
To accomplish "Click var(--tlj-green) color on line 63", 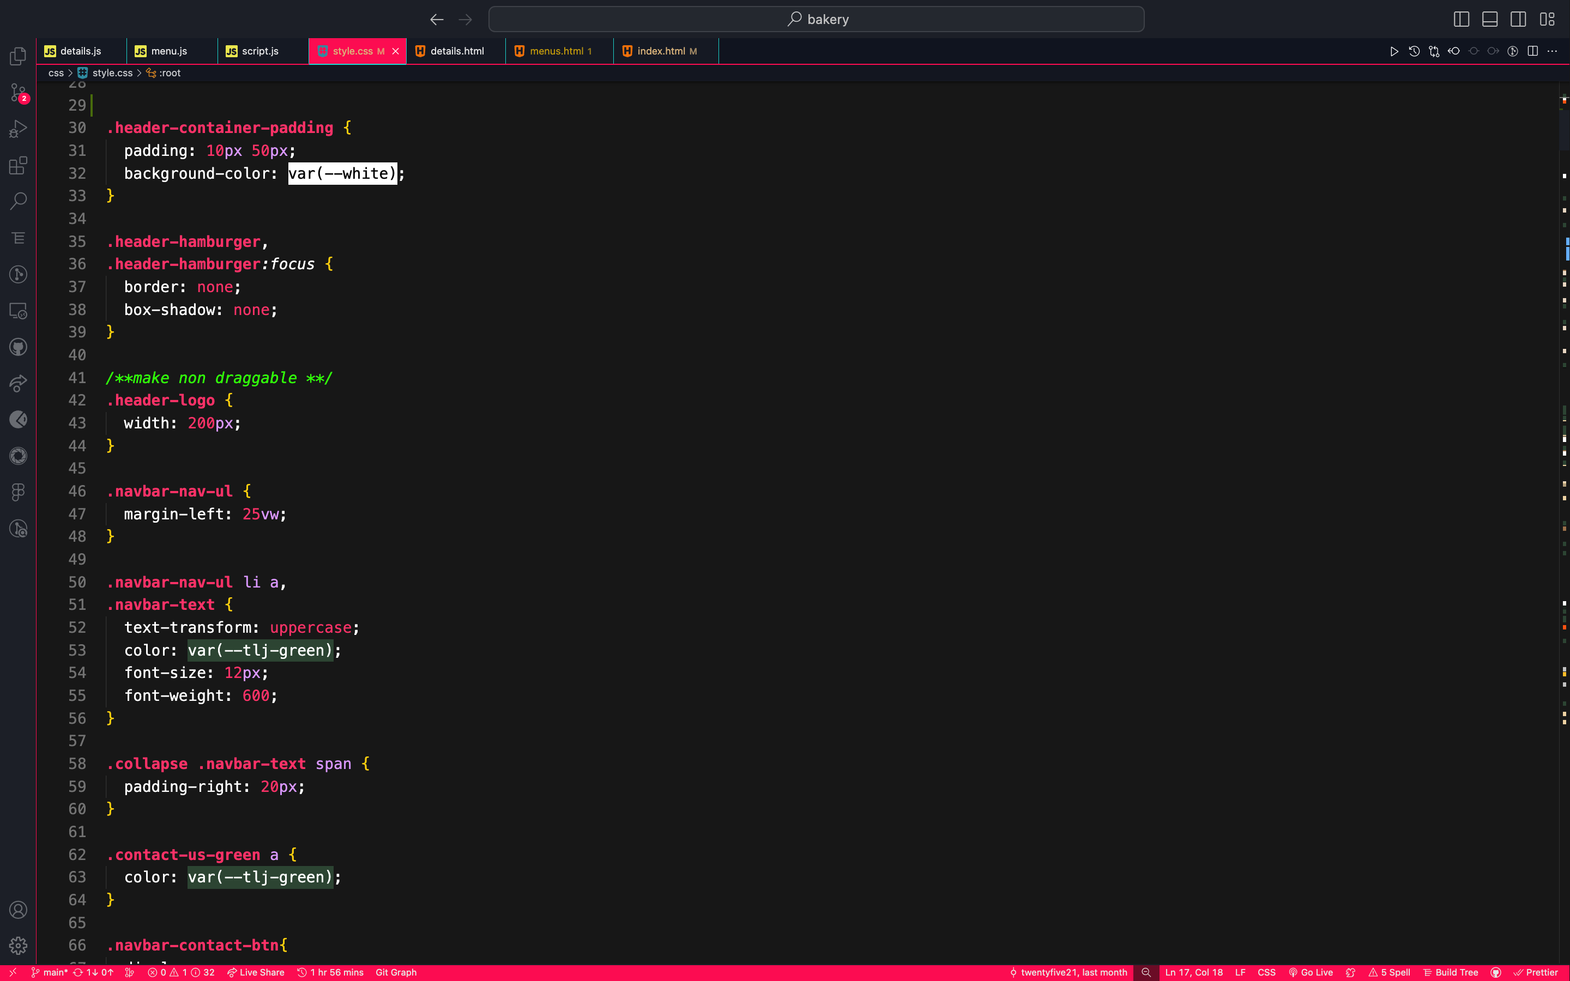I will 260,877.
